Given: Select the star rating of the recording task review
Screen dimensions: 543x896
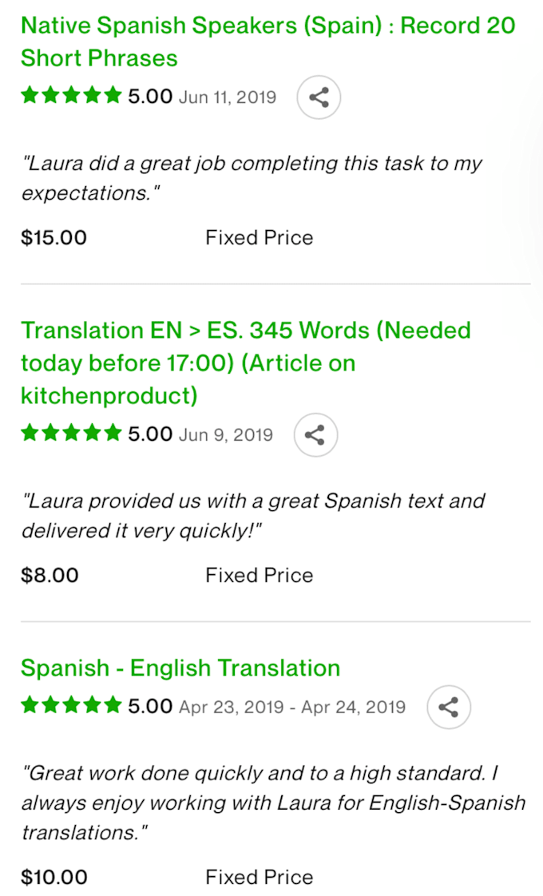Looking at the screenshot, I should [x=71, y=94].
